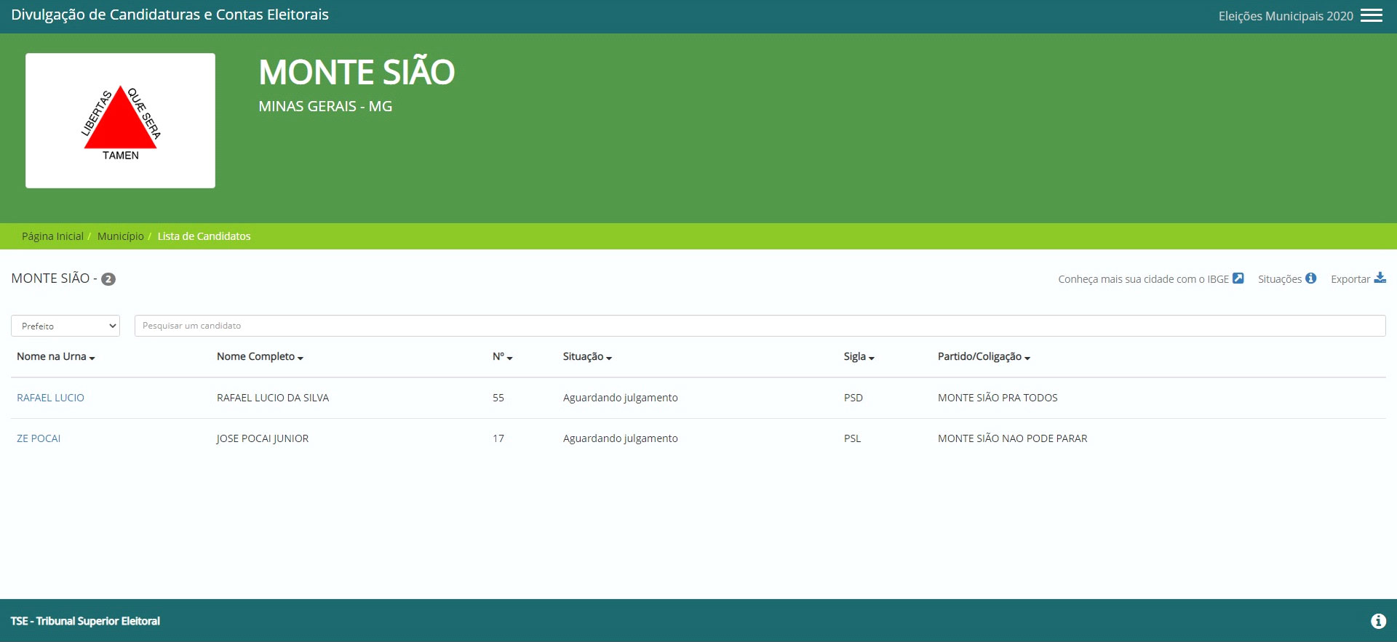Sort by Sigla column header
This screenshot has height=642, width=1397.
pyautogui.click(x=859, y=357)
